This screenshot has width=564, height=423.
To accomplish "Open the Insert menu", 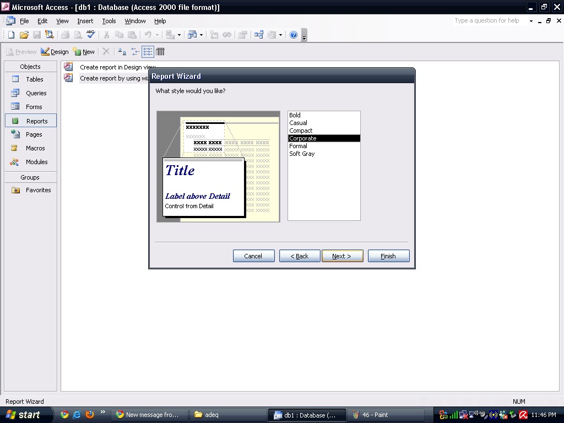I will tap(85, 21).
